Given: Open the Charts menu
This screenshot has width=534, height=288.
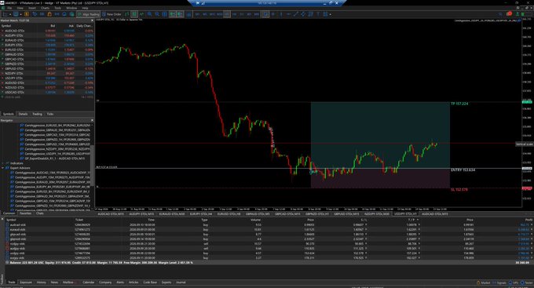Looking at the screenshot, I should point(45,8).
